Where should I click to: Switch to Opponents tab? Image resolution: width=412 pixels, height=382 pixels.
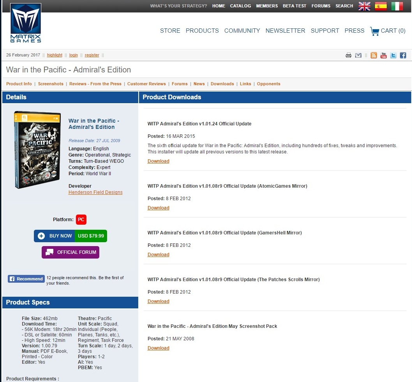click(x=269, y=84)
